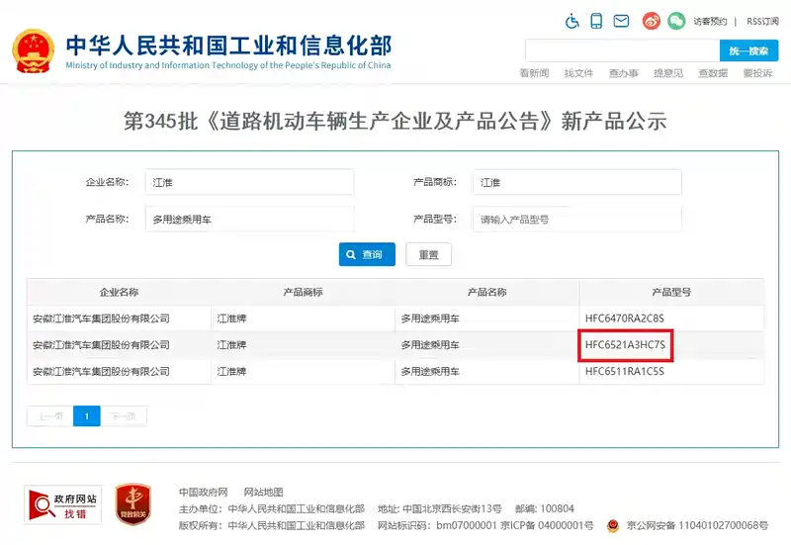Focus the top site search box

pos(622,51)
